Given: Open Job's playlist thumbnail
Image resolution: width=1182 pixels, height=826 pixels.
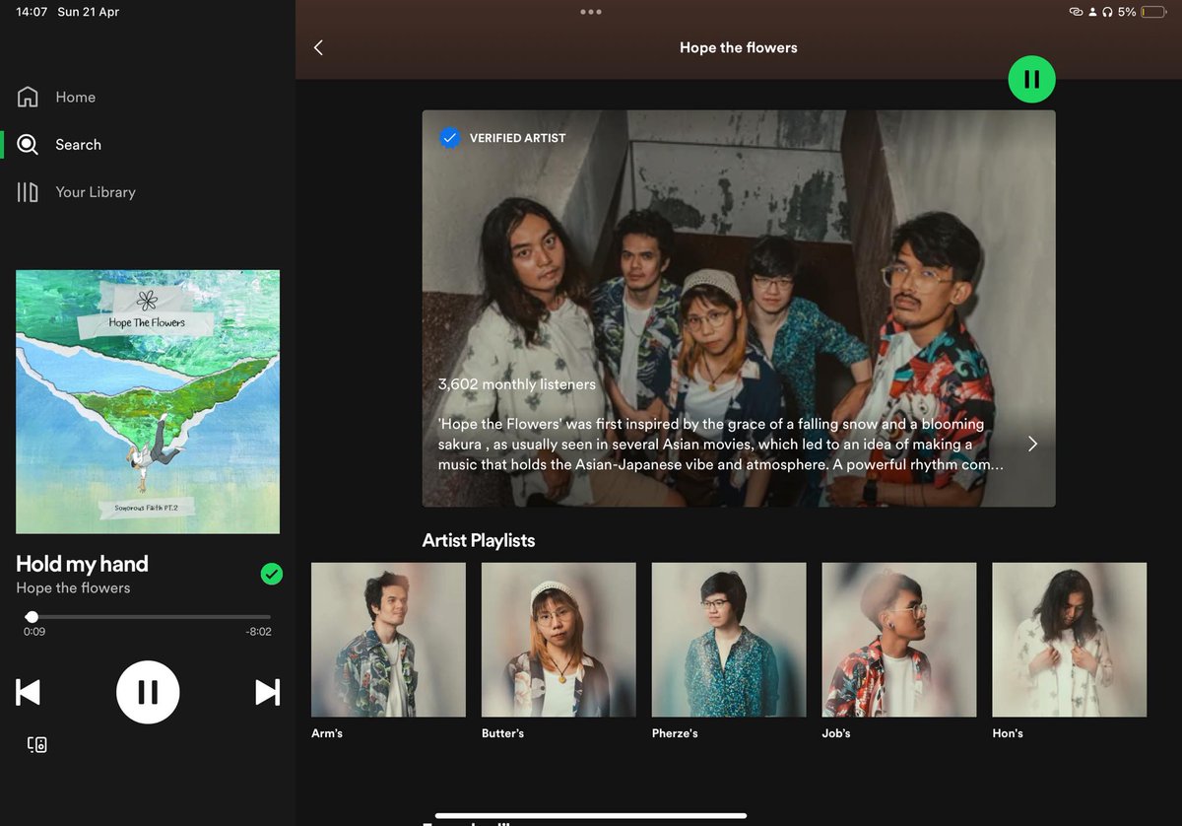Looking at the screenshot, I should [x=899, y=640].
